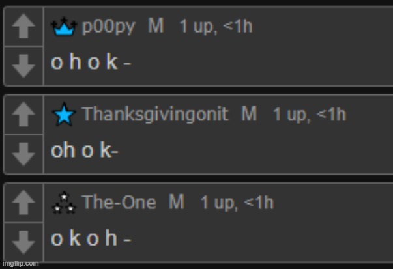Screen dimensions: 393x269
Task: Click p00py's blue crown icon
Action: [64, 27]
